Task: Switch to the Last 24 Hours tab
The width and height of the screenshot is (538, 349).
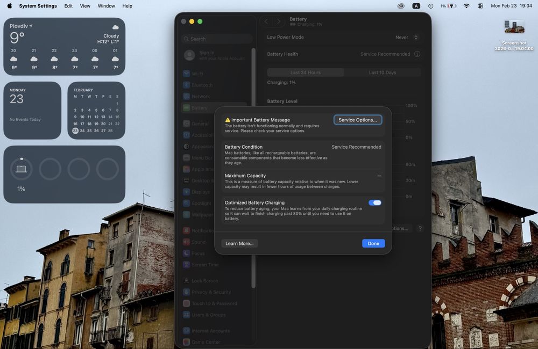Action: (x=306, y=72)
